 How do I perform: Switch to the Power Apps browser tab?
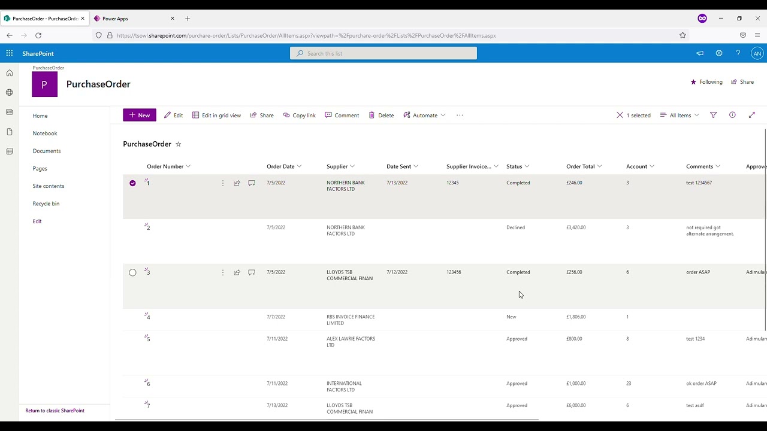point(133,19)
